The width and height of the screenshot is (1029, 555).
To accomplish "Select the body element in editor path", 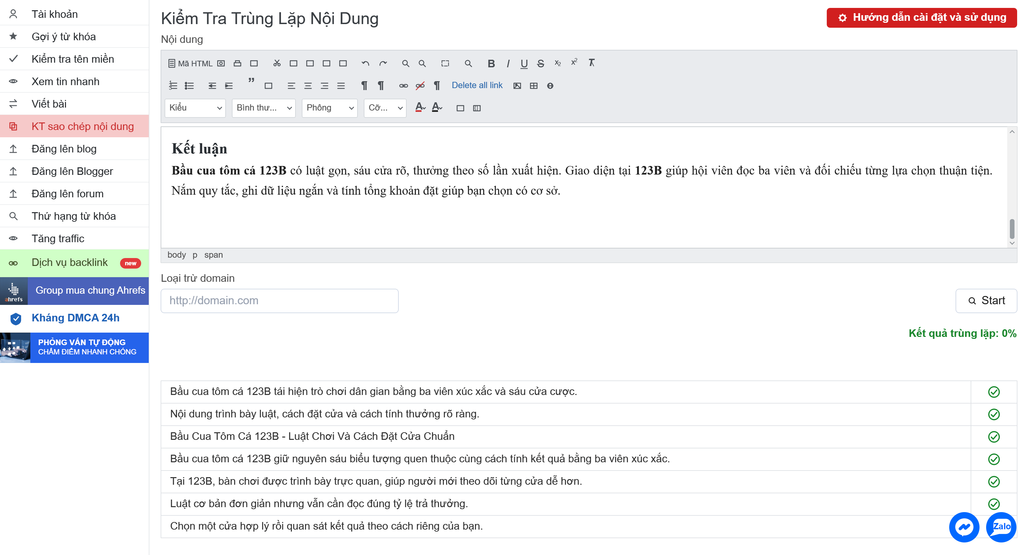I will (176, 255).
